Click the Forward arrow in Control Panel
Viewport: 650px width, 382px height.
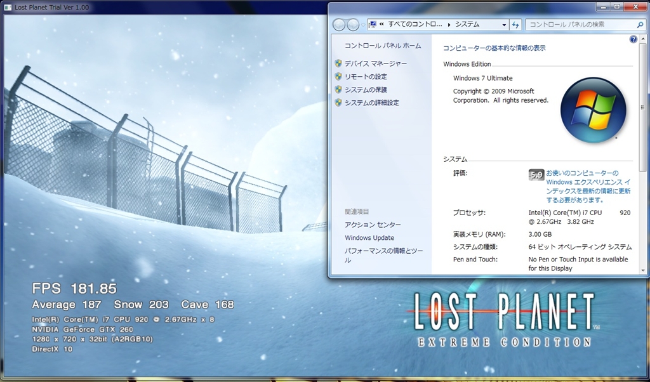pyautogui.click(x=353, y=25)
